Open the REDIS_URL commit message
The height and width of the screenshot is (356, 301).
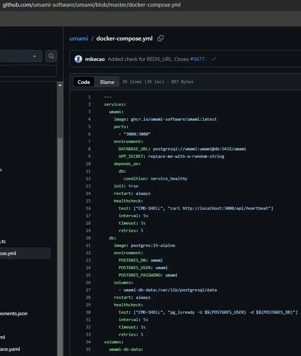(x=140, y=59)
